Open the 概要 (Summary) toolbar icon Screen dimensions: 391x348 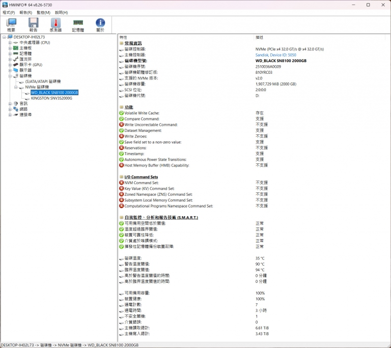(11, 25)
